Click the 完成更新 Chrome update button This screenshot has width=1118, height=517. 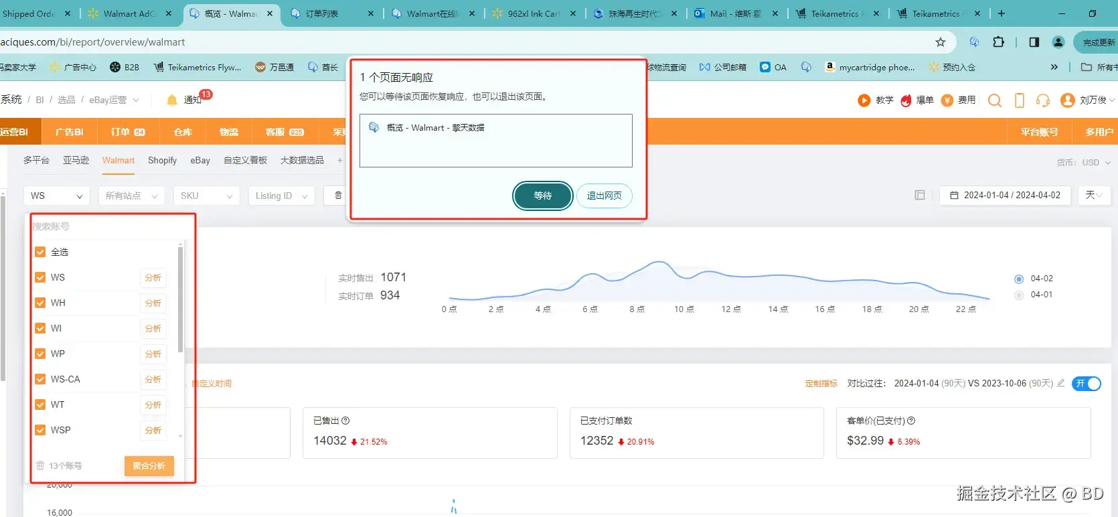coord(1098,42)
